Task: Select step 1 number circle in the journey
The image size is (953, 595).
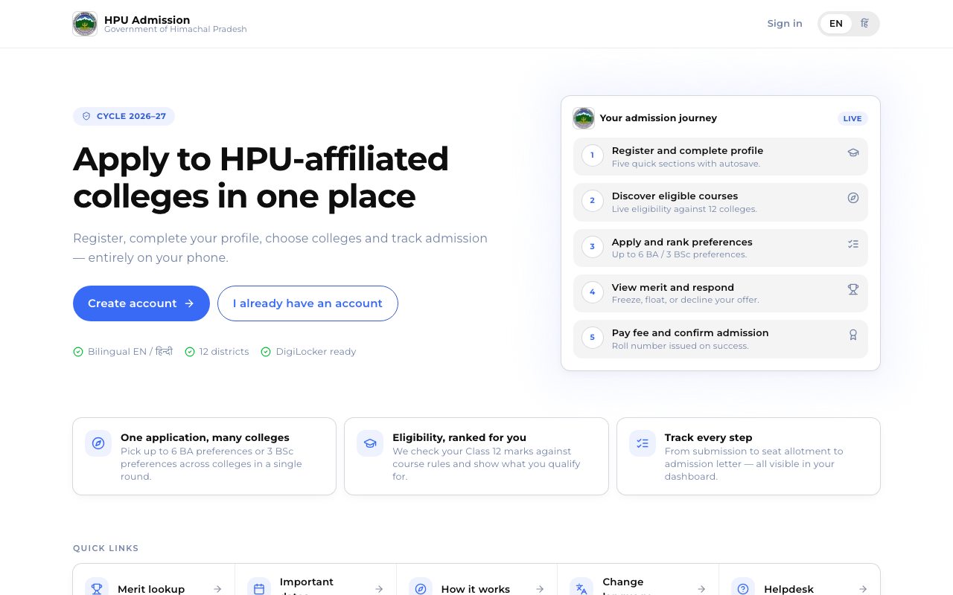Action: [593, 155]
